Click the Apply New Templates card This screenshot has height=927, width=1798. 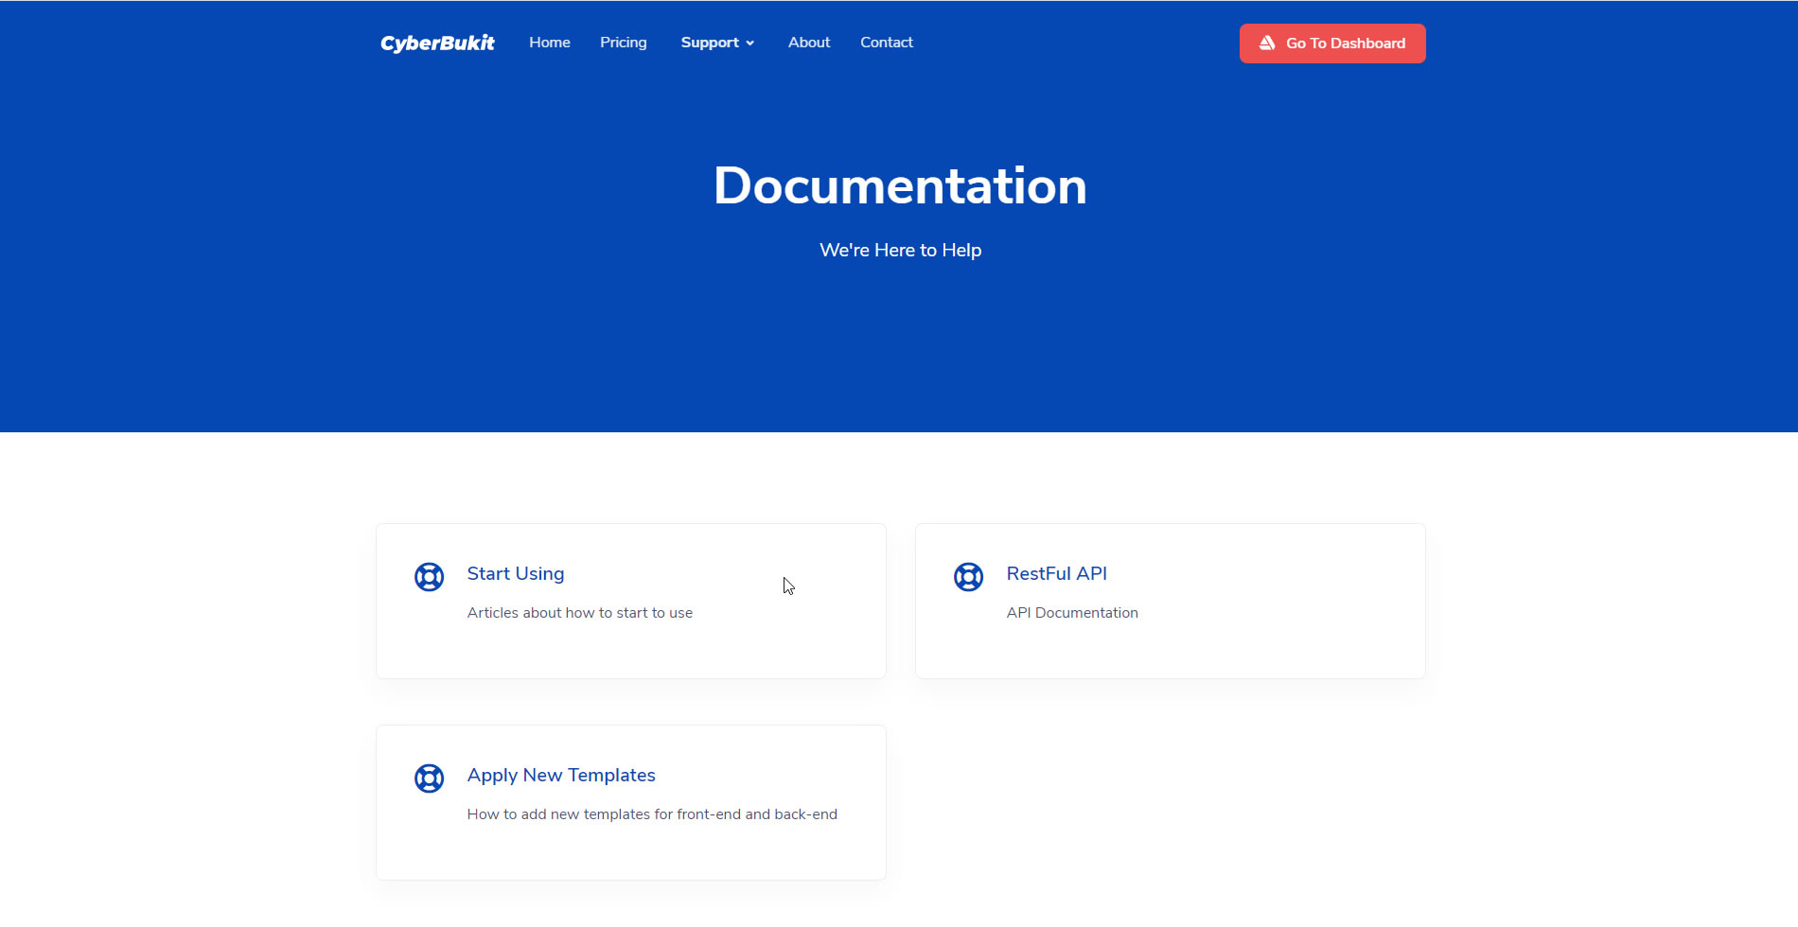point(630,802)
